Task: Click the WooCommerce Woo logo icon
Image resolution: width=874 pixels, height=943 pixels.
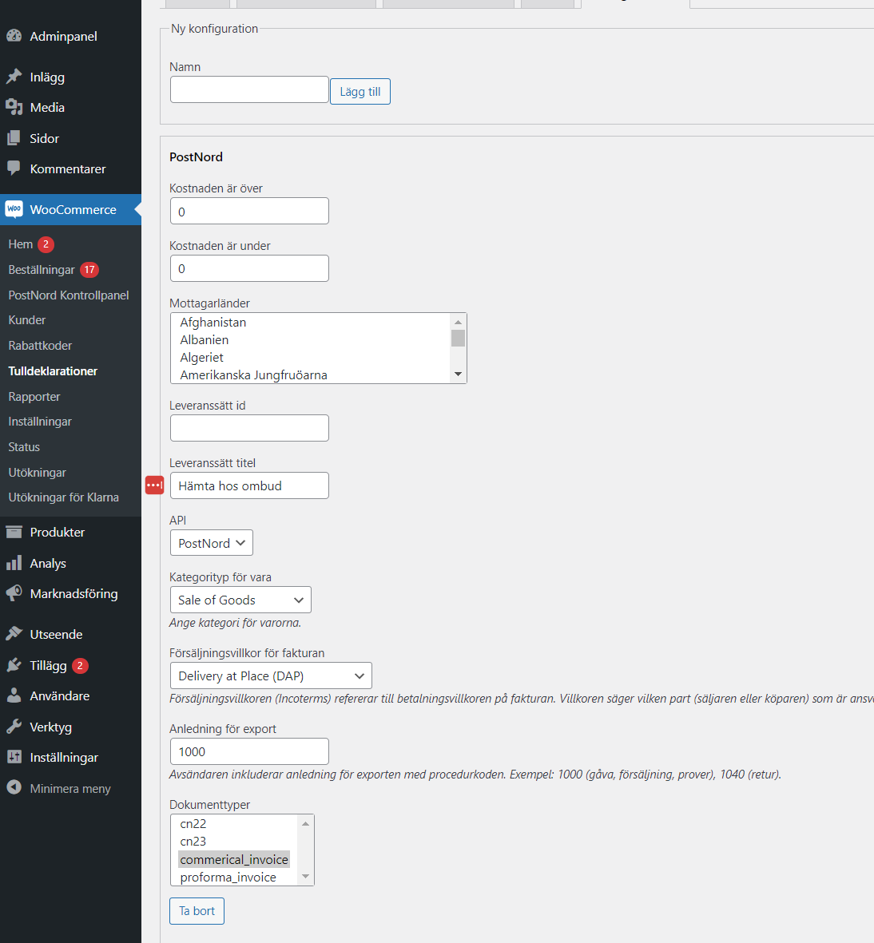Action: (x=14, y=209)
